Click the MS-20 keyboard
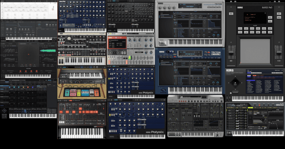This screenshot has height=149, width=285. coord(136,30)
